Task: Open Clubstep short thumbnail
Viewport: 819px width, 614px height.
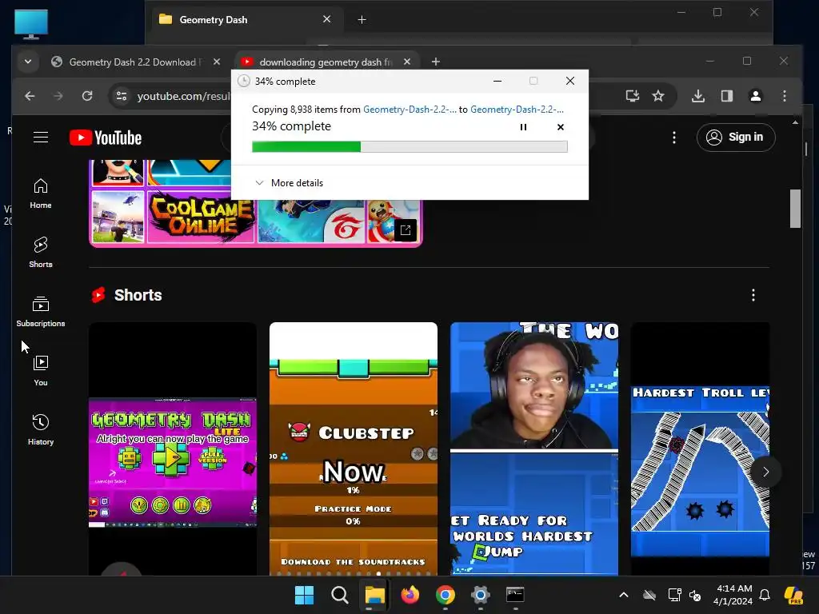Action: point(353,449)
